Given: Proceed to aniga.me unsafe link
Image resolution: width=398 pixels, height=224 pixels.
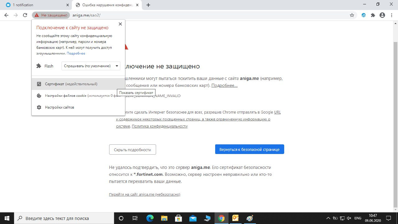Looking at the screenshot, I should click(x=145, y=194).
